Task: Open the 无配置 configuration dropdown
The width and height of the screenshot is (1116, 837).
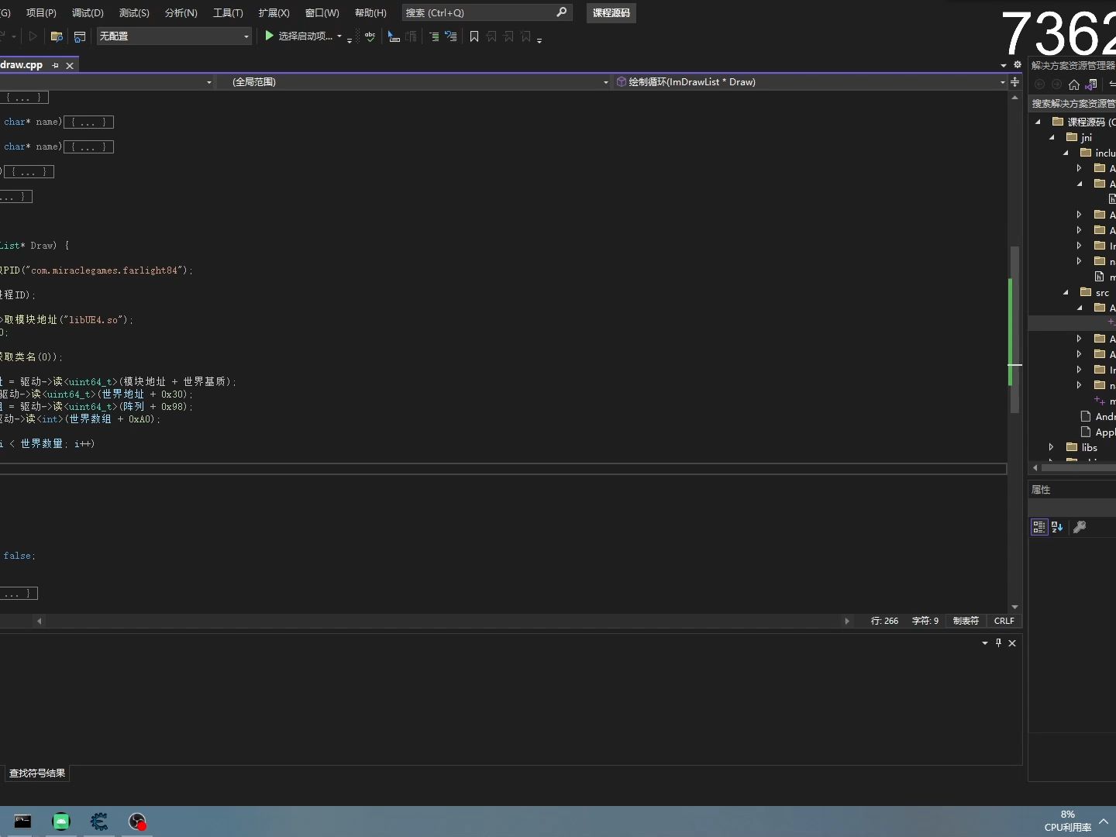Action: tap(174, 36)
